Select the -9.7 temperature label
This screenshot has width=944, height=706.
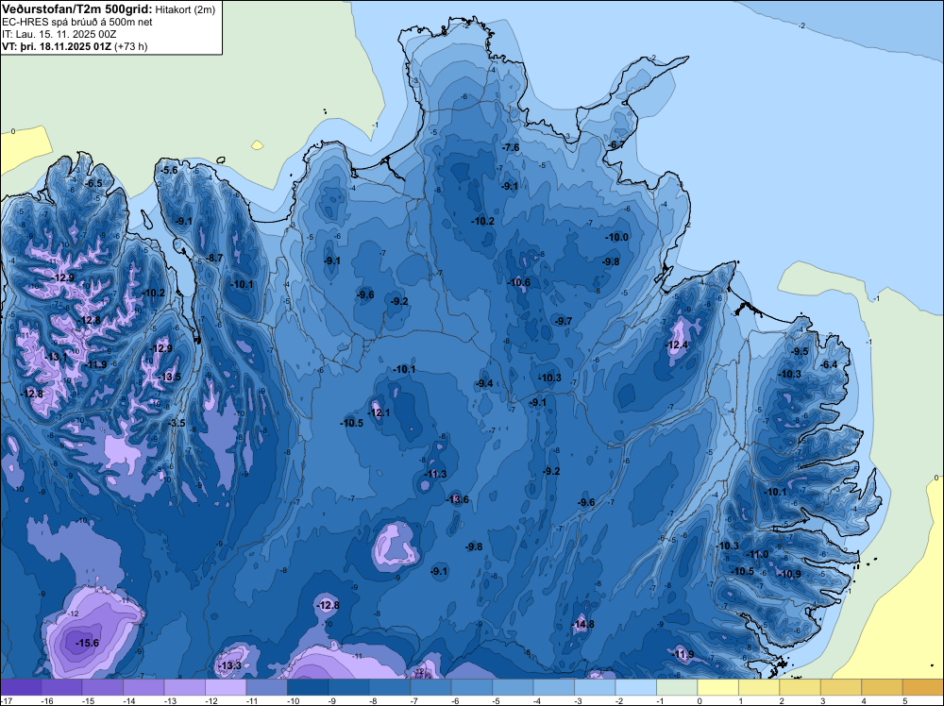tap(564, 321)
